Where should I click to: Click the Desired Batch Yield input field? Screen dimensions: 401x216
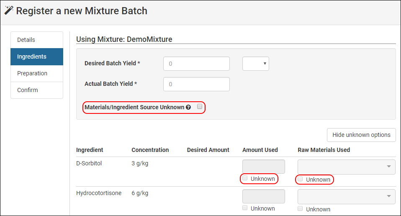click(196, 64)
